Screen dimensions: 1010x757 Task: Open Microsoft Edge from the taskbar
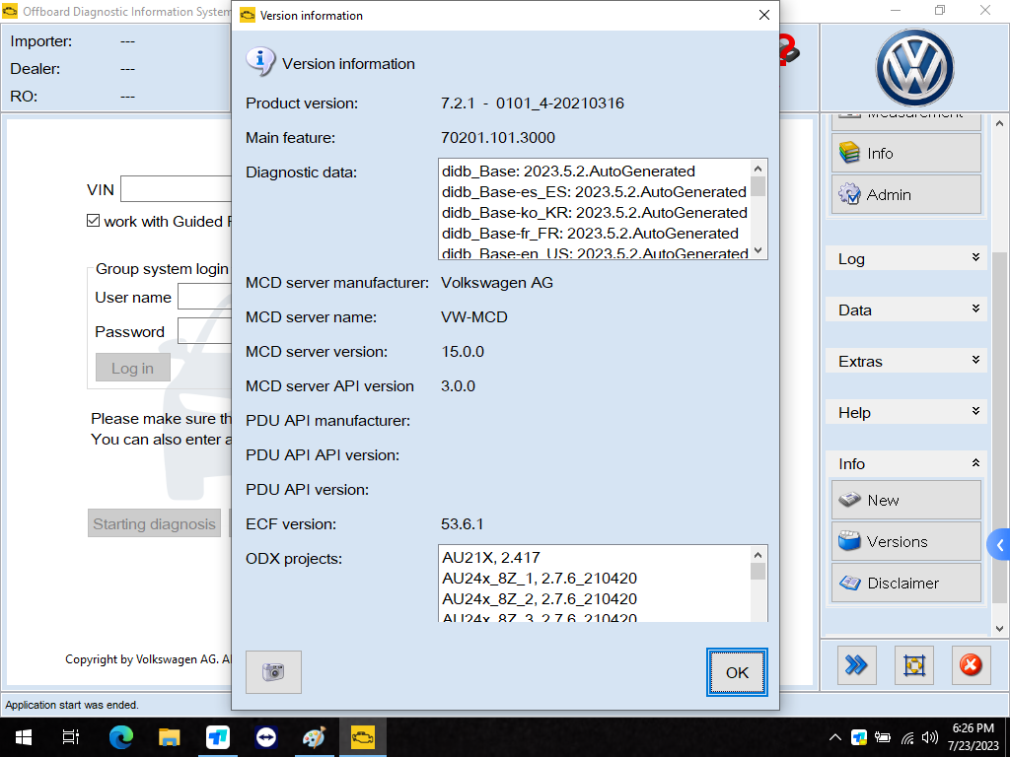click(x=121, y=737)
